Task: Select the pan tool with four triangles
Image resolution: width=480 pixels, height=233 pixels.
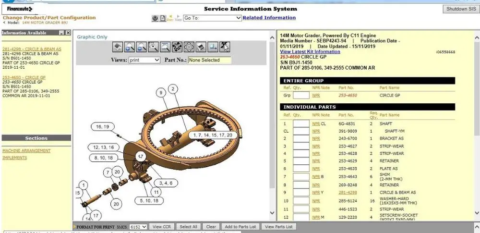Action: tap(189, 47)
